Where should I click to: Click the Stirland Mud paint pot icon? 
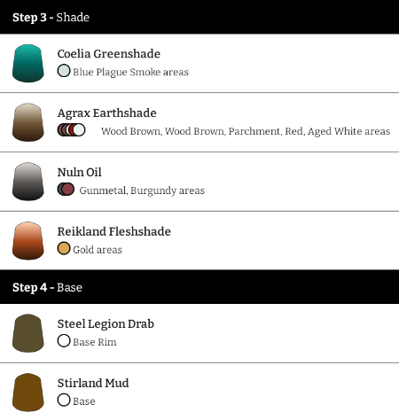(x=28, y=393)
